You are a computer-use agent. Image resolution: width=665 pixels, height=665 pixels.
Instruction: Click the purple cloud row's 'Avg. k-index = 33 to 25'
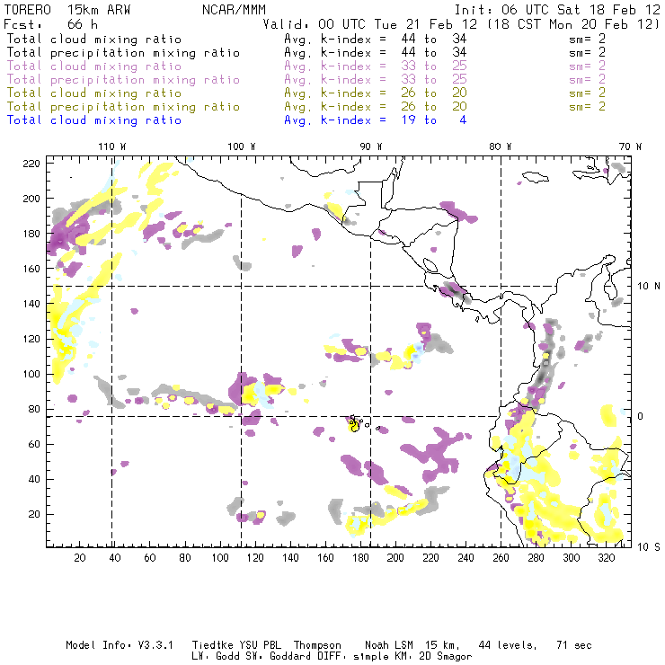376,66
